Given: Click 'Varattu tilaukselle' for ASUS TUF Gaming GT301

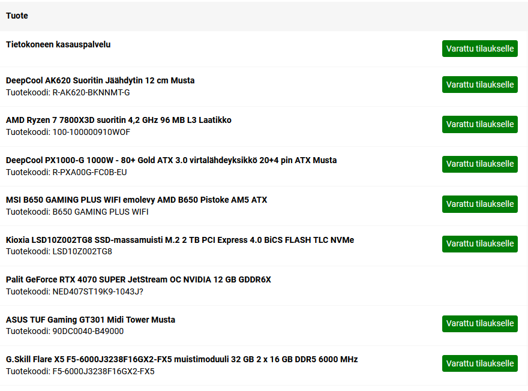Looking at the screenshot, I should (x=480, y=324).
